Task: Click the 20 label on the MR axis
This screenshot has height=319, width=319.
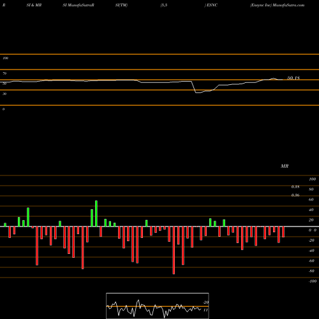Action: [311, 220]
